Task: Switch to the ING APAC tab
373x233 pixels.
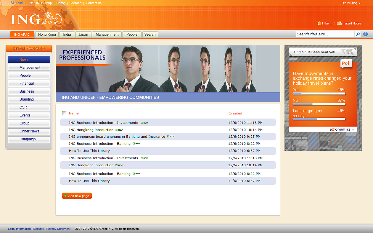Action: [x=22, y=35]
